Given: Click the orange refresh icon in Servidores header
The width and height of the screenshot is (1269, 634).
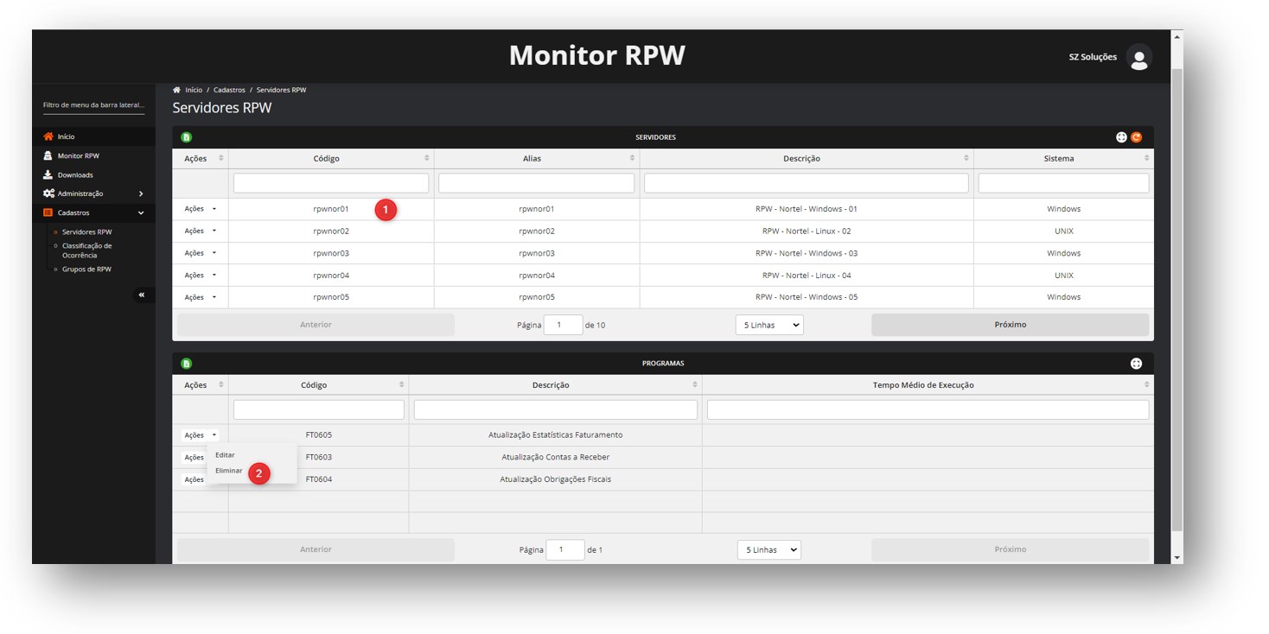Looking at the screenshot, I should [1136, 137].
